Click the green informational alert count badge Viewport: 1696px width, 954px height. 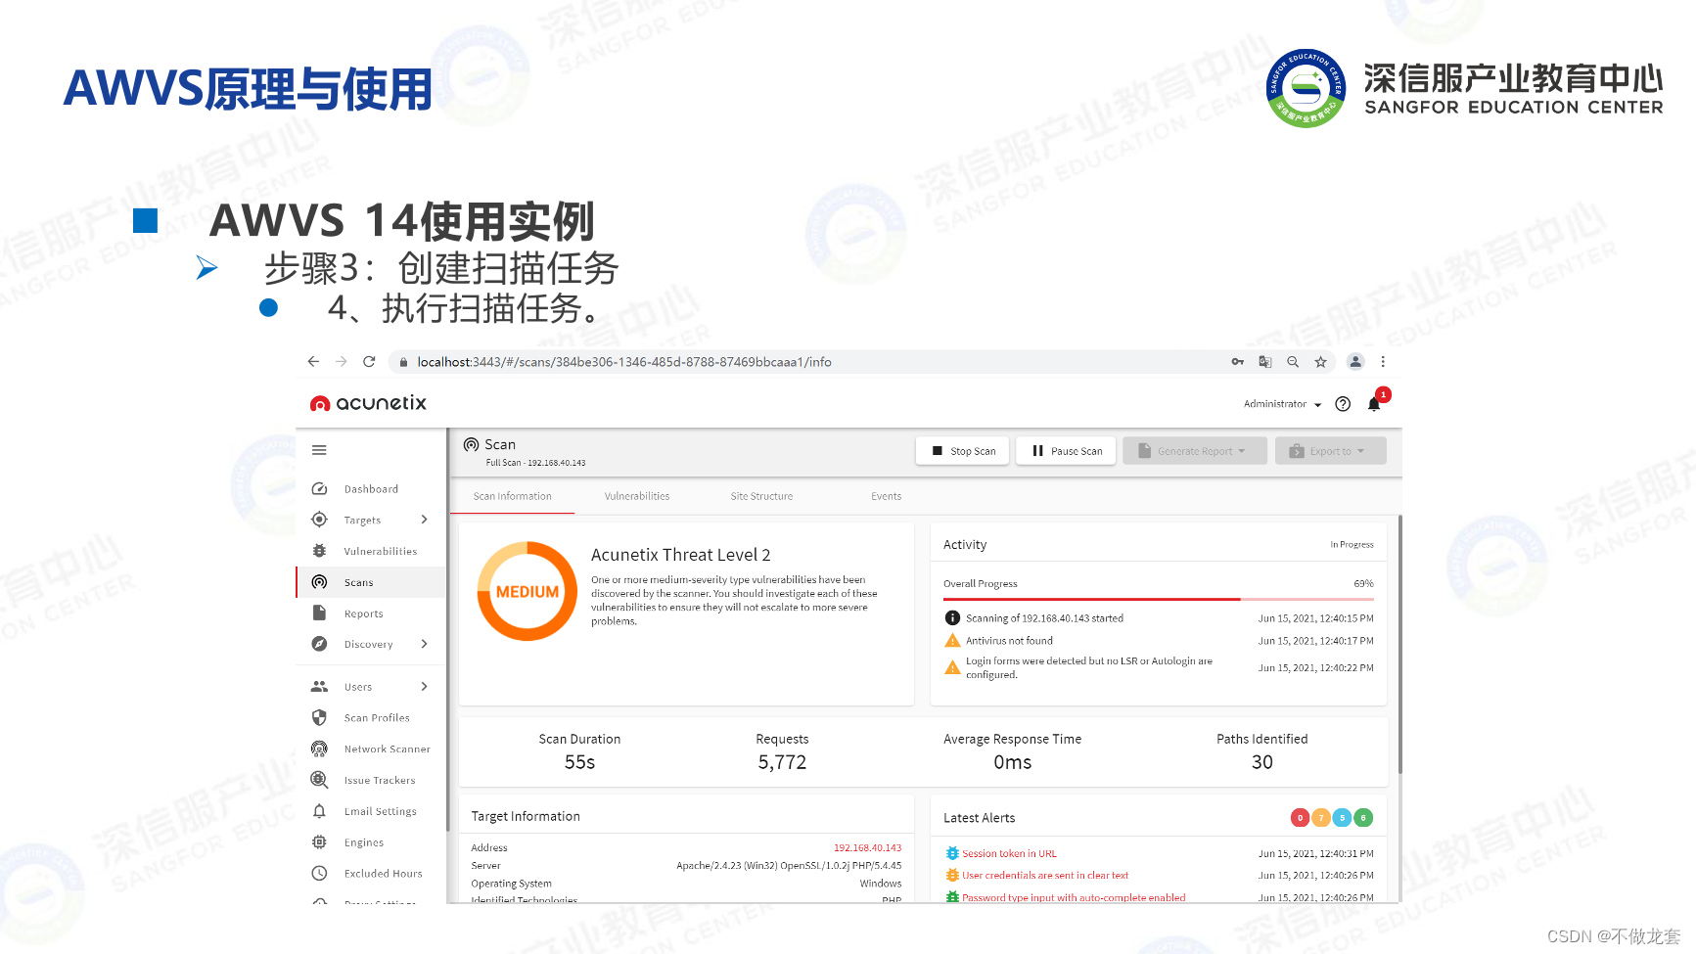click(x=1363, y=818)
